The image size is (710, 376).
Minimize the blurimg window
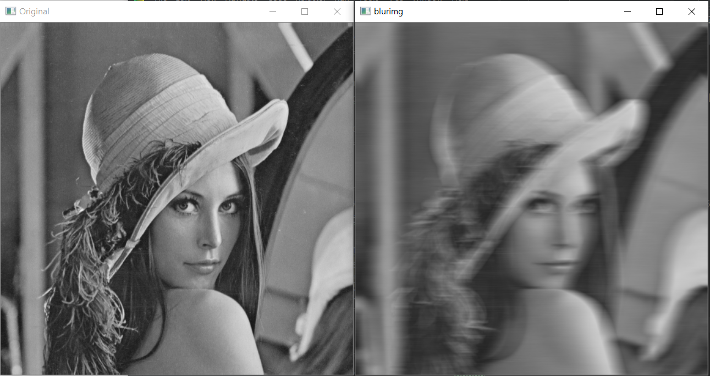pyautogui.click(x=627, y=12)
